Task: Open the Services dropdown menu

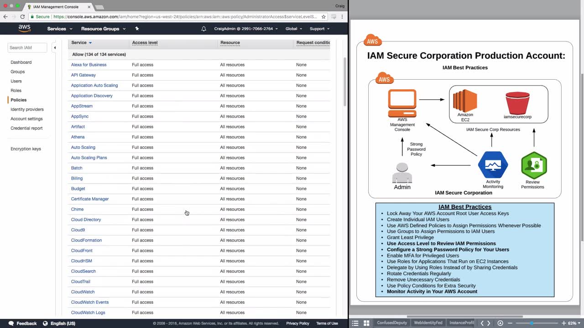Action: click(60, 29)
